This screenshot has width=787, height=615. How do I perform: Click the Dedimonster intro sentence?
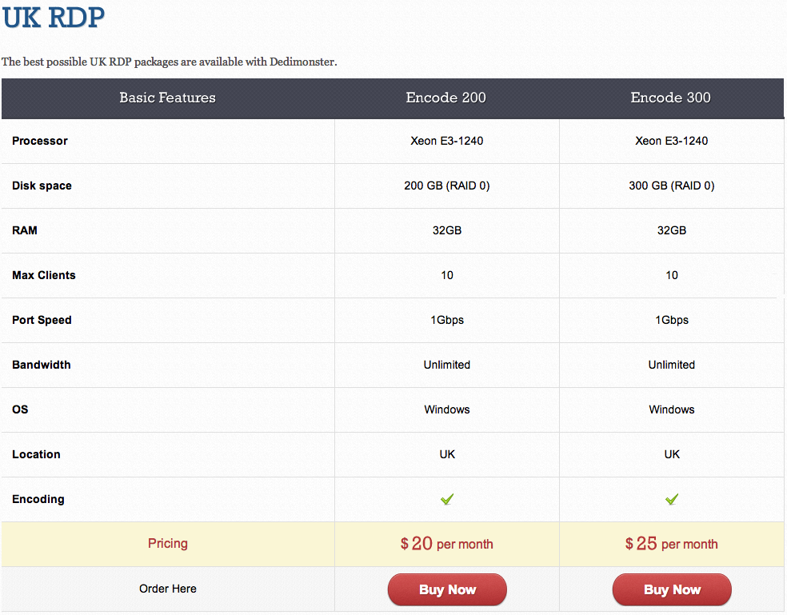pos(169,62)
